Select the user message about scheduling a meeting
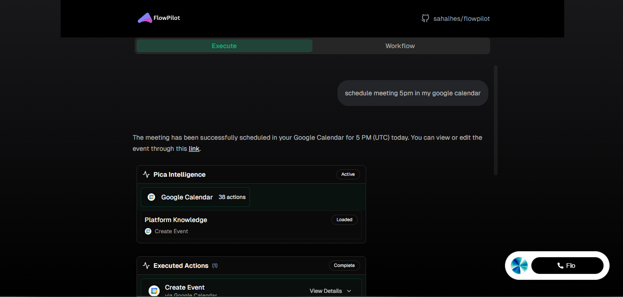The height and width of the screenshot is (297, 623). point(413,93)
